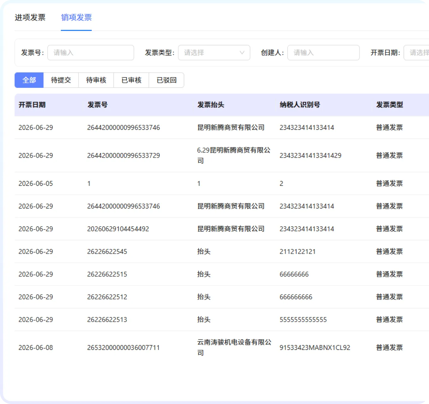Image resolution: width=429 pixels, height=404 pixels.
Task: Click taxpayer ID 2112122121
Action: (x=298, y=252)
